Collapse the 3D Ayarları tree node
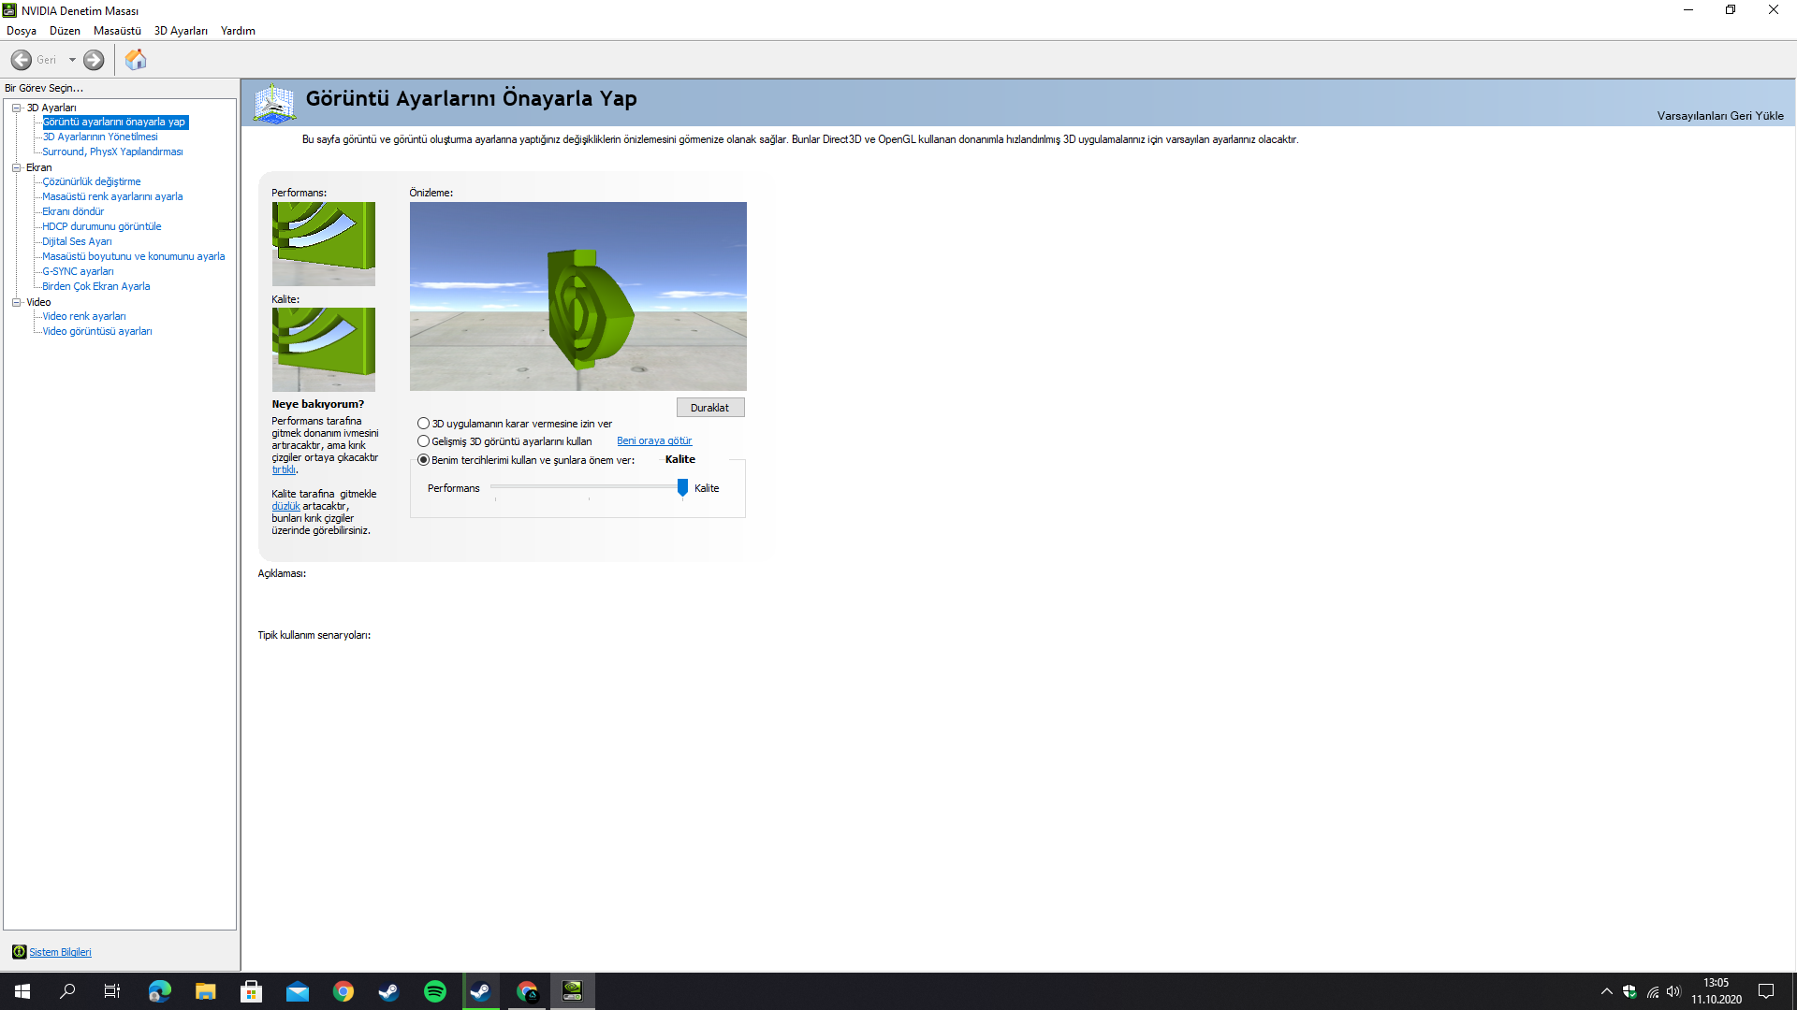Viewport: 1797px width, 1010px height. pyautogui.click(x=16, y=108)
